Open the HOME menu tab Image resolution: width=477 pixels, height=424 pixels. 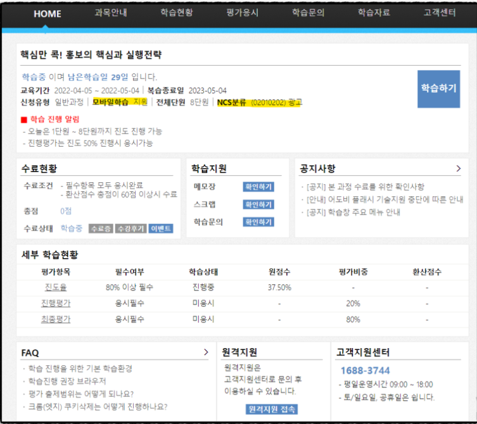pos(47,14)
